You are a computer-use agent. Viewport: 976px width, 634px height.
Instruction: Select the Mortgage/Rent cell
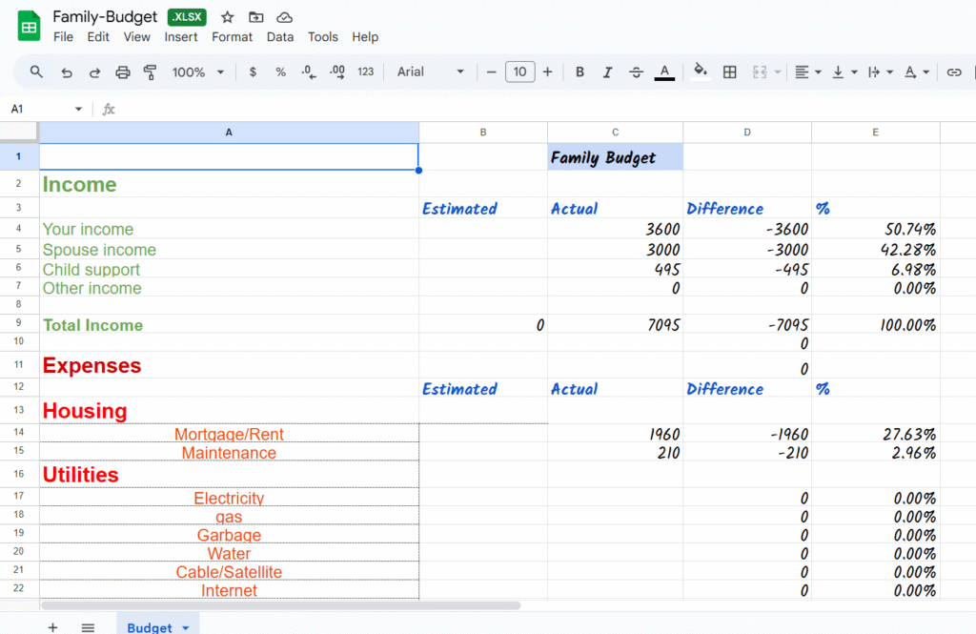point(229,434)
